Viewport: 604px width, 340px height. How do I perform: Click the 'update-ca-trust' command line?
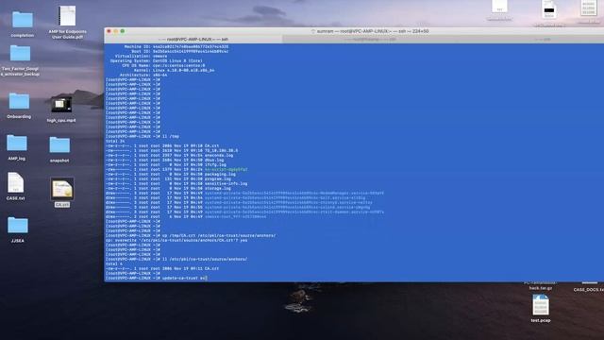(x=157, y=278)
